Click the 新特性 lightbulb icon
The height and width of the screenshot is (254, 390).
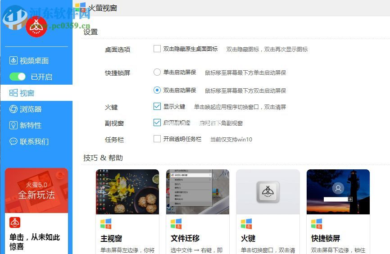13,125
